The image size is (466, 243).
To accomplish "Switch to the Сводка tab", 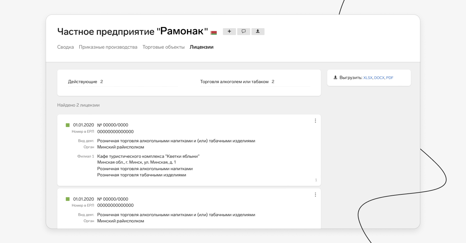I will click(x=65, y=47).
